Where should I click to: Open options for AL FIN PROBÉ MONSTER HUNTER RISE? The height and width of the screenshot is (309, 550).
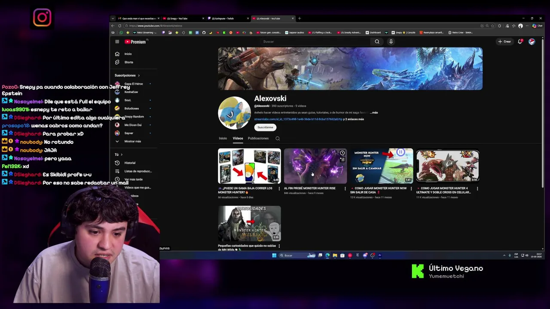click(345, 188)
